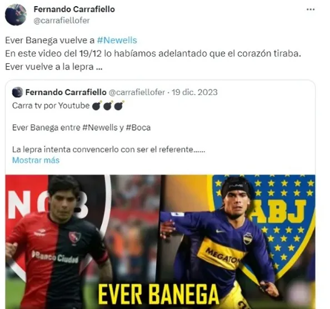Open the 19 dic. 2023 timestamp

tap(194, 92)
